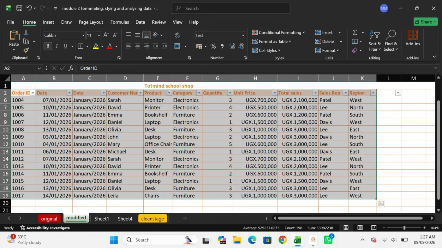Viewport: 442px width, 248px height.
Task: Open the Name Box dropdown arrow
Action: click(39, 68)
